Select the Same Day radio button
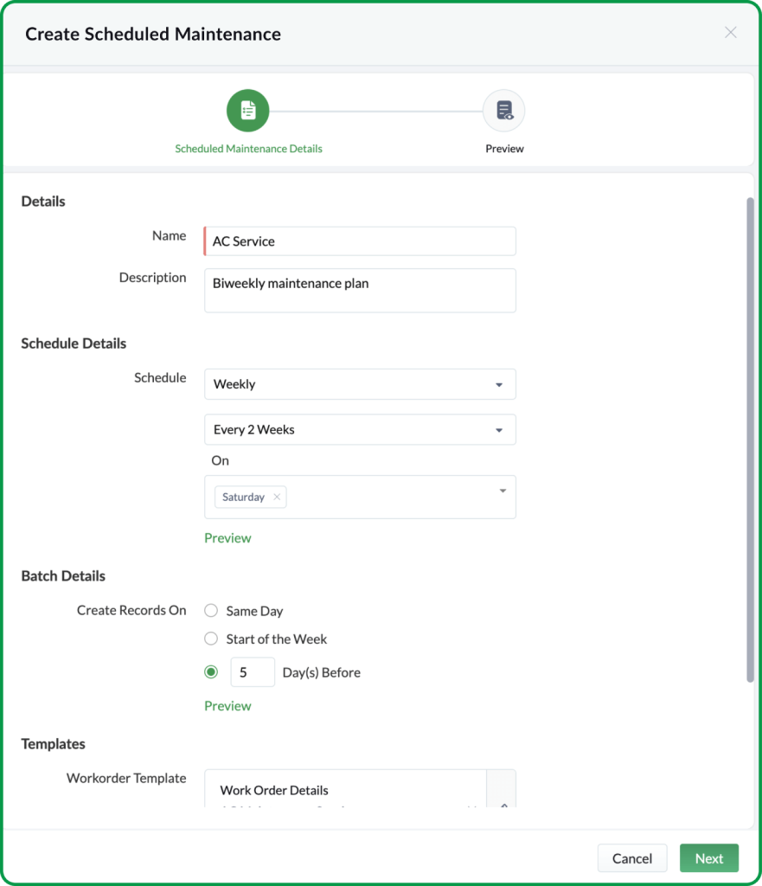 tap(210, 610)
